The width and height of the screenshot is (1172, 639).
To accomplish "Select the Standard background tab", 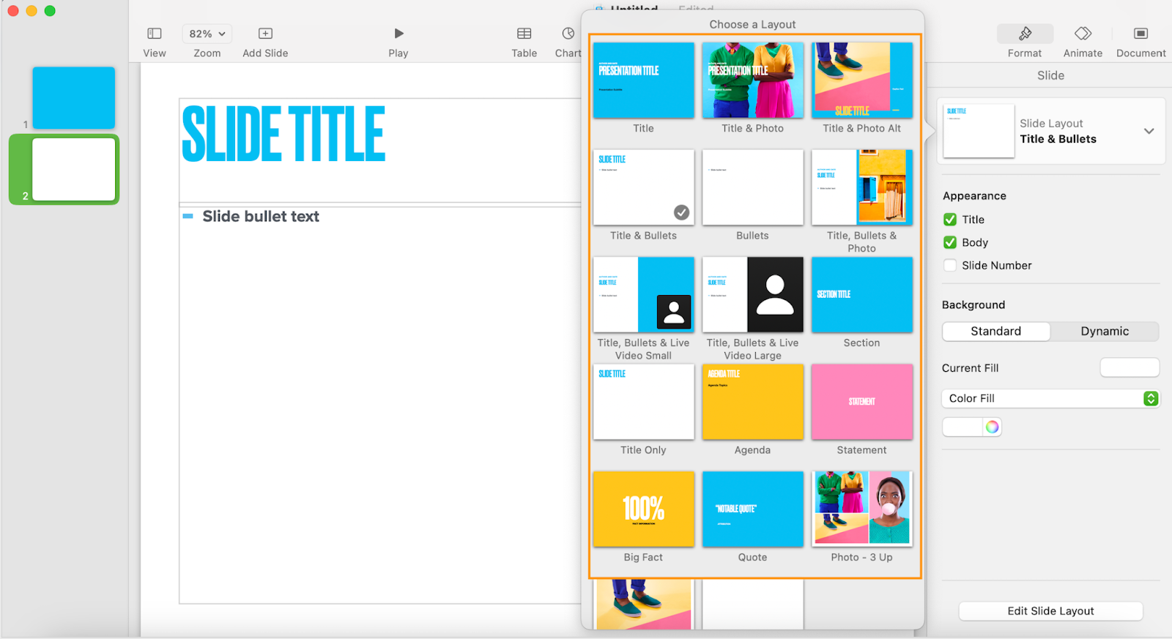I will click(x=995, y=332).
